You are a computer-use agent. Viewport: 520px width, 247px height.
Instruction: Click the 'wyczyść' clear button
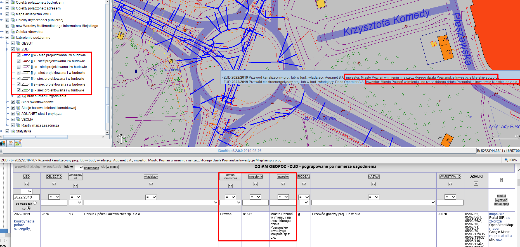click(x=501, y=200)
